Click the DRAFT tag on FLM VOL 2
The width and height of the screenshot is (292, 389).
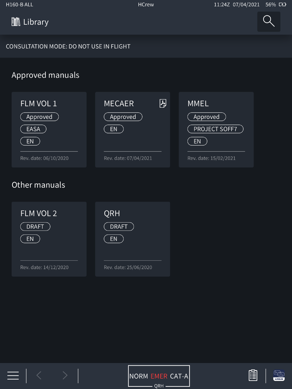tap(35, 227)
